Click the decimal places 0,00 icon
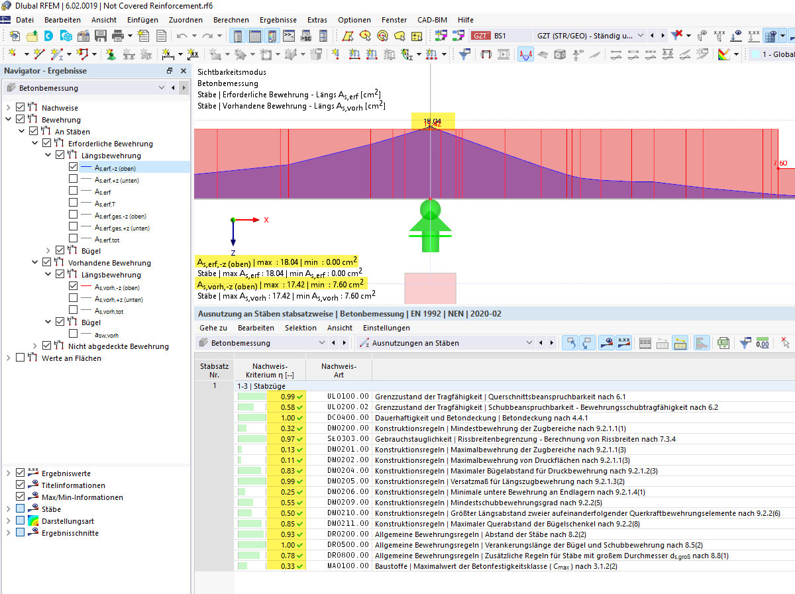795x594 pixels. click(763, 343)
